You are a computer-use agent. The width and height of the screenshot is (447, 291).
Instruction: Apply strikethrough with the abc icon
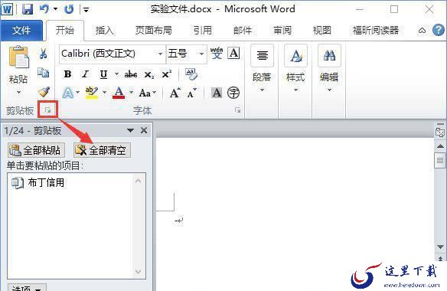pyautogui.click(x=131, y=75)
